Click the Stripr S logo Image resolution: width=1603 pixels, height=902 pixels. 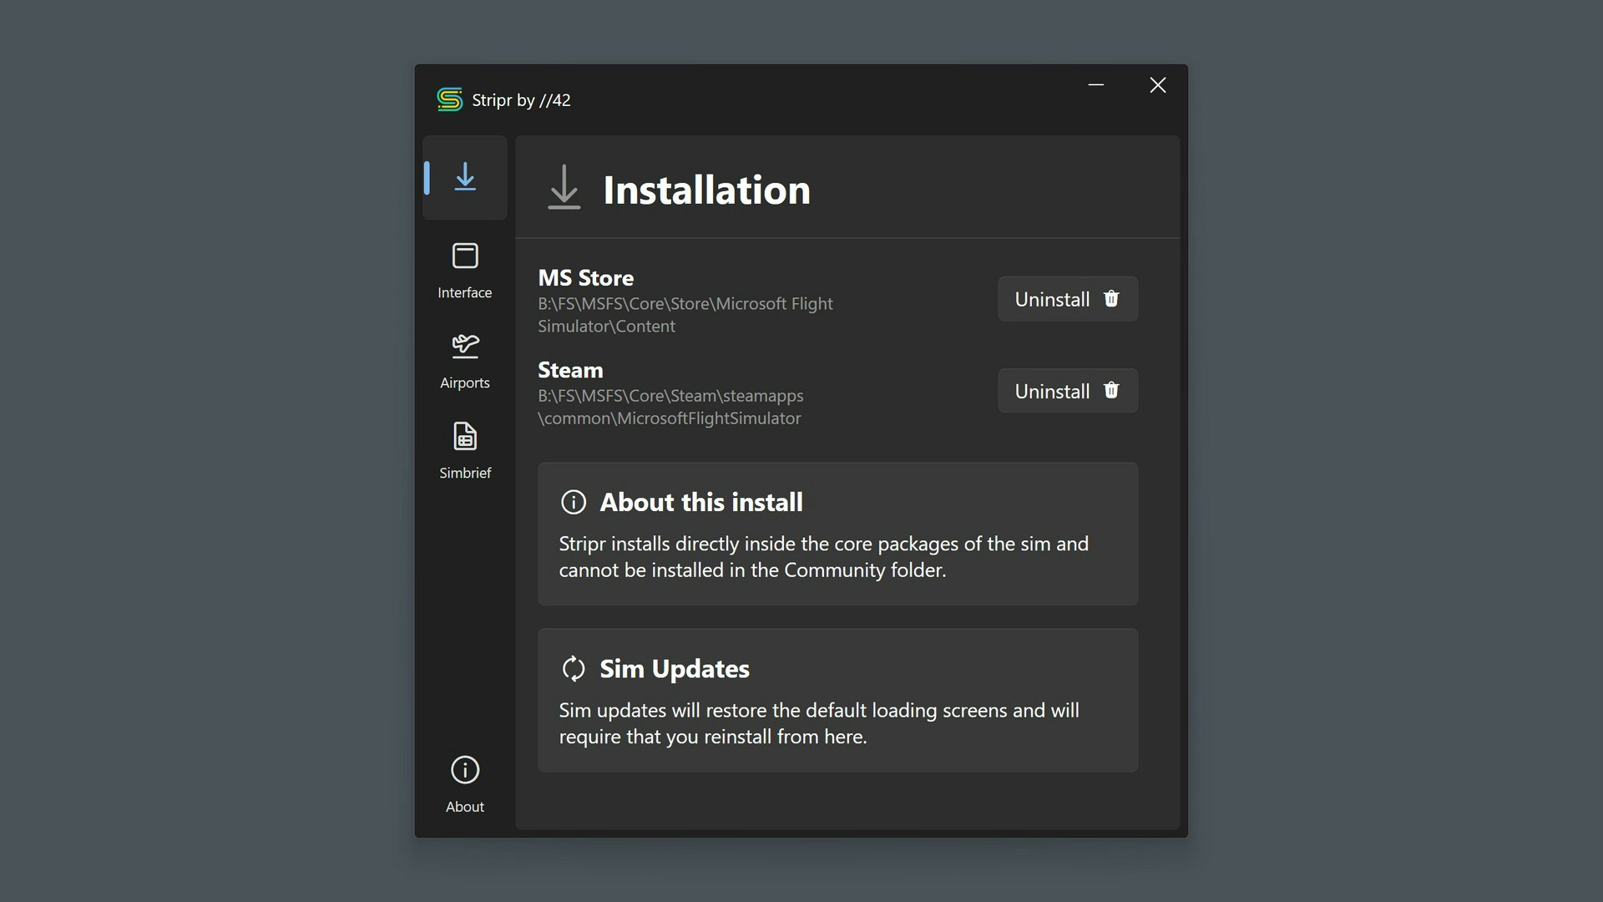pyautogui.click(x=449, y=99)
